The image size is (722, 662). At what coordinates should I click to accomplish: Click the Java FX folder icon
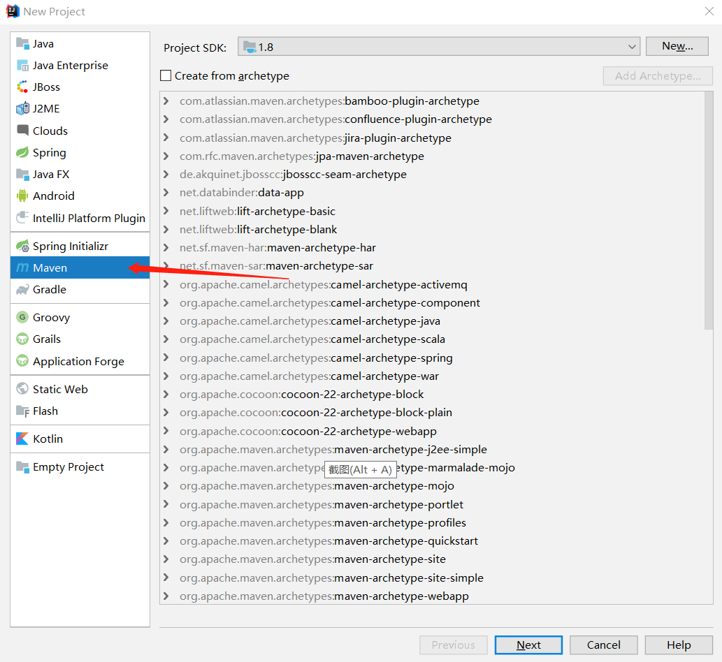(22, 175)
